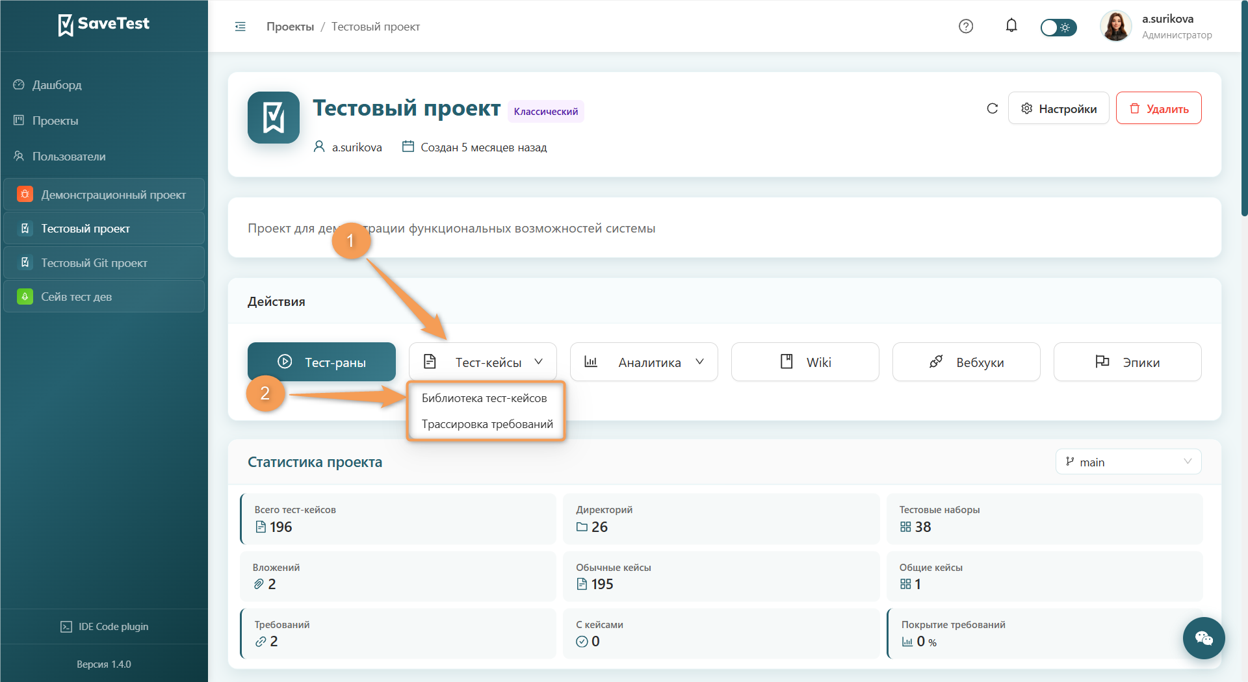Select Сейв тест дев project
This screenshot has width=1248, height=682.
pos(104,296)
